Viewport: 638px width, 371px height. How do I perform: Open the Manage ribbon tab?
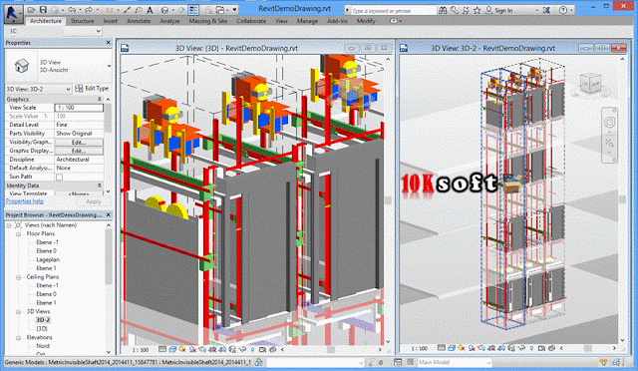pyautogui.click(x=307, y=21)
